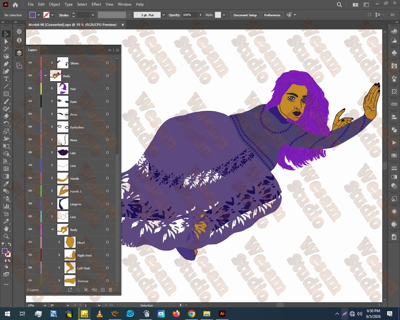Choose the Lasso tool

pos(6,56)
